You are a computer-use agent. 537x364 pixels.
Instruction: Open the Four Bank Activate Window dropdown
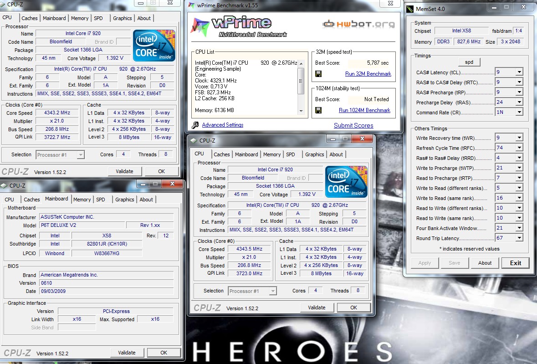pyautogui.click(x=519, y=228)
